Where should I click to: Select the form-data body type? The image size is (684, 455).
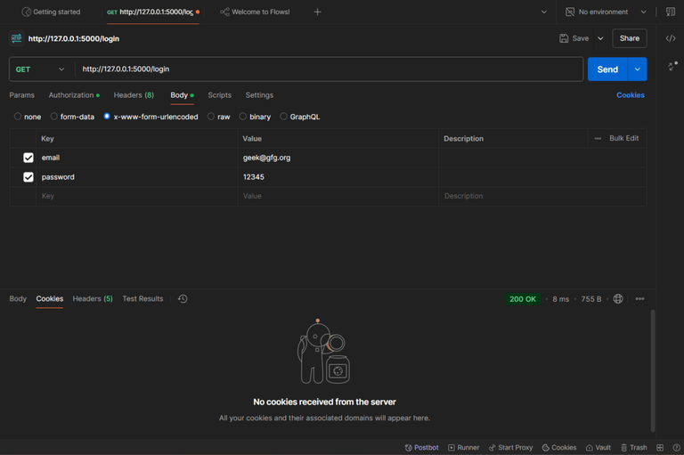[54, 117]
